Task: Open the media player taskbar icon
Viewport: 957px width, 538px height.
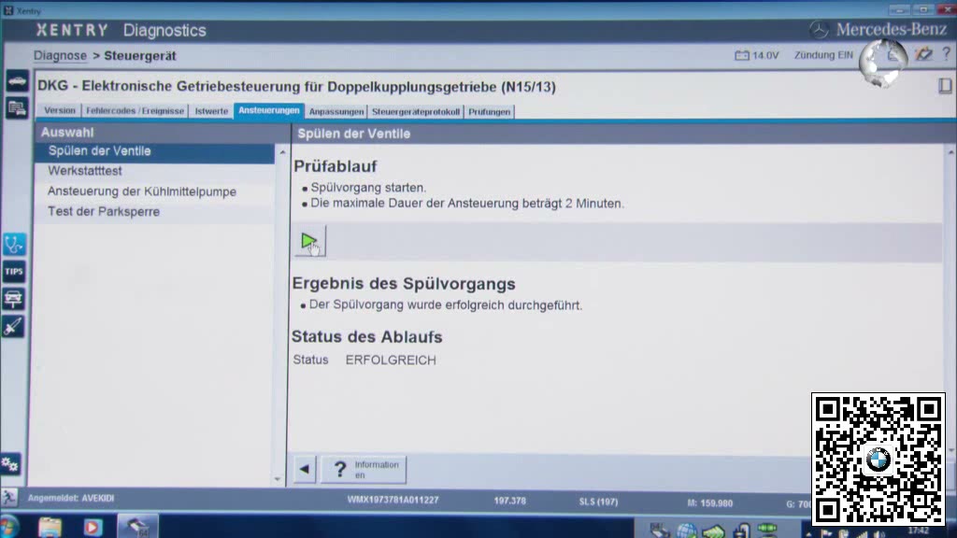Action: (x=93, y=527)
